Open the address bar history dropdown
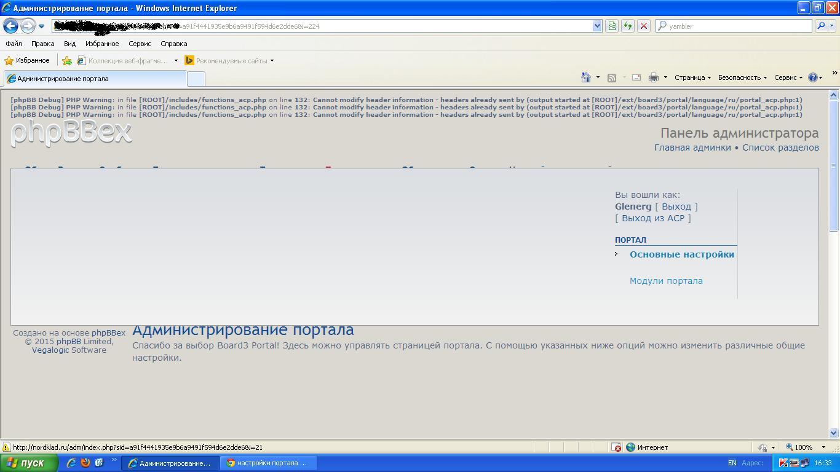Image resolution: width=840 pixels, height=472 pixels. pos(596,26)
